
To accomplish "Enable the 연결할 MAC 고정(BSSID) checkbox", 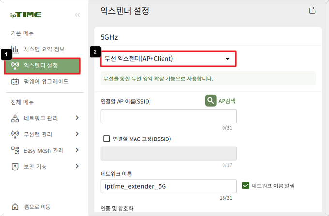I will click(x=106, y=139).
